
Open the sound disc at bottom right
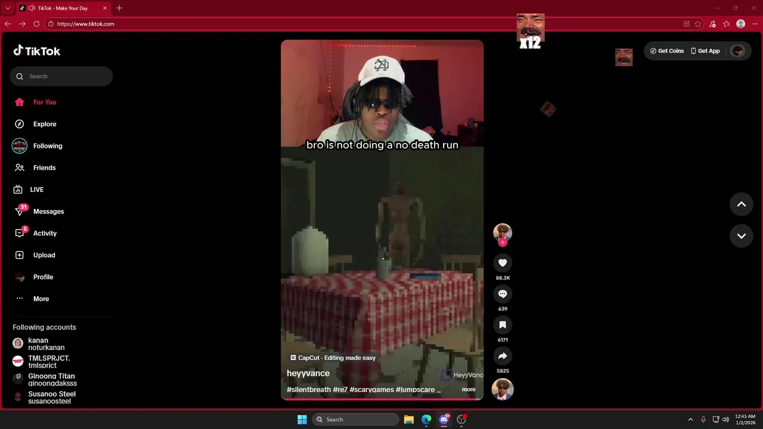pos(503,389)
